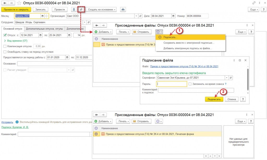Open calendar picker for Дата field
This screenshot has width=267, height=160.
click(173, 16)
